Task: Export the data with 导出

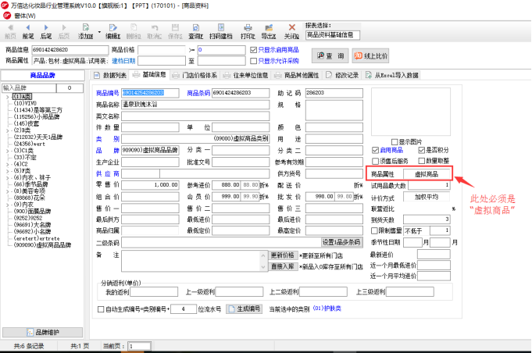Action: click(269, 31)
